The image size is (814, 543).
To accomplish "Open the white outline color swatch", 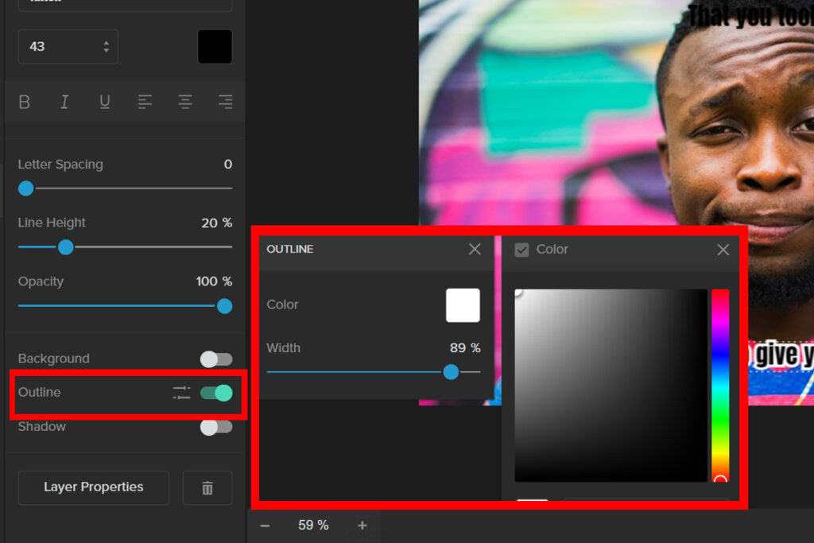I will [x=463, y=305].
